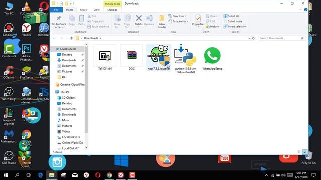Select Quick access in navigation pane
This screenshot has height=180, width=321.
tap(68, 49)
